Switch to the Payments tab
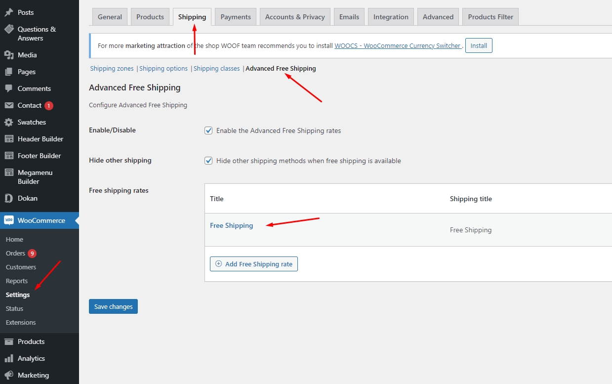 236,17
